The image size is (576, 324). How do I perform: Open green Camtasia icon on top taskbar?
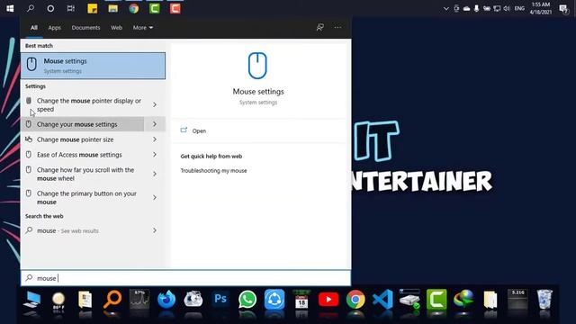[154, 8]
